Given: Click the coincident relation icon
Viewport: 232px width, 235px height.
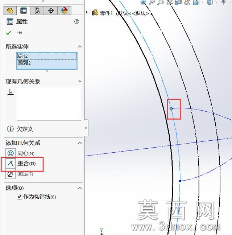Looking at the screenshot, I should [x=11, y=164].
